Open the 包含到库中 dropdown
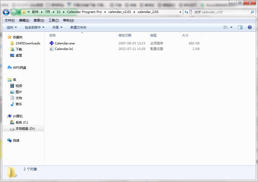The width and height of the screenshot is (258, 182). pos(34,28)
